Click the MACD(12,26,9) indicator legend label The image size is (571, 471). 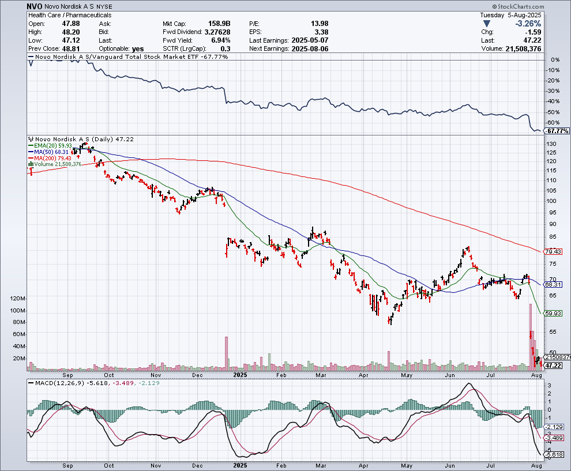click(x=59, y=383)
